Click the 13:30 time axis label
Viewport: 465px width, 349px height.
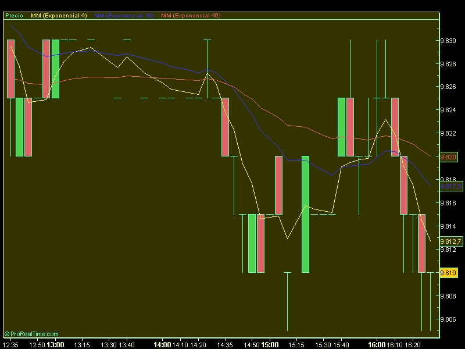(x=108, y=345)
